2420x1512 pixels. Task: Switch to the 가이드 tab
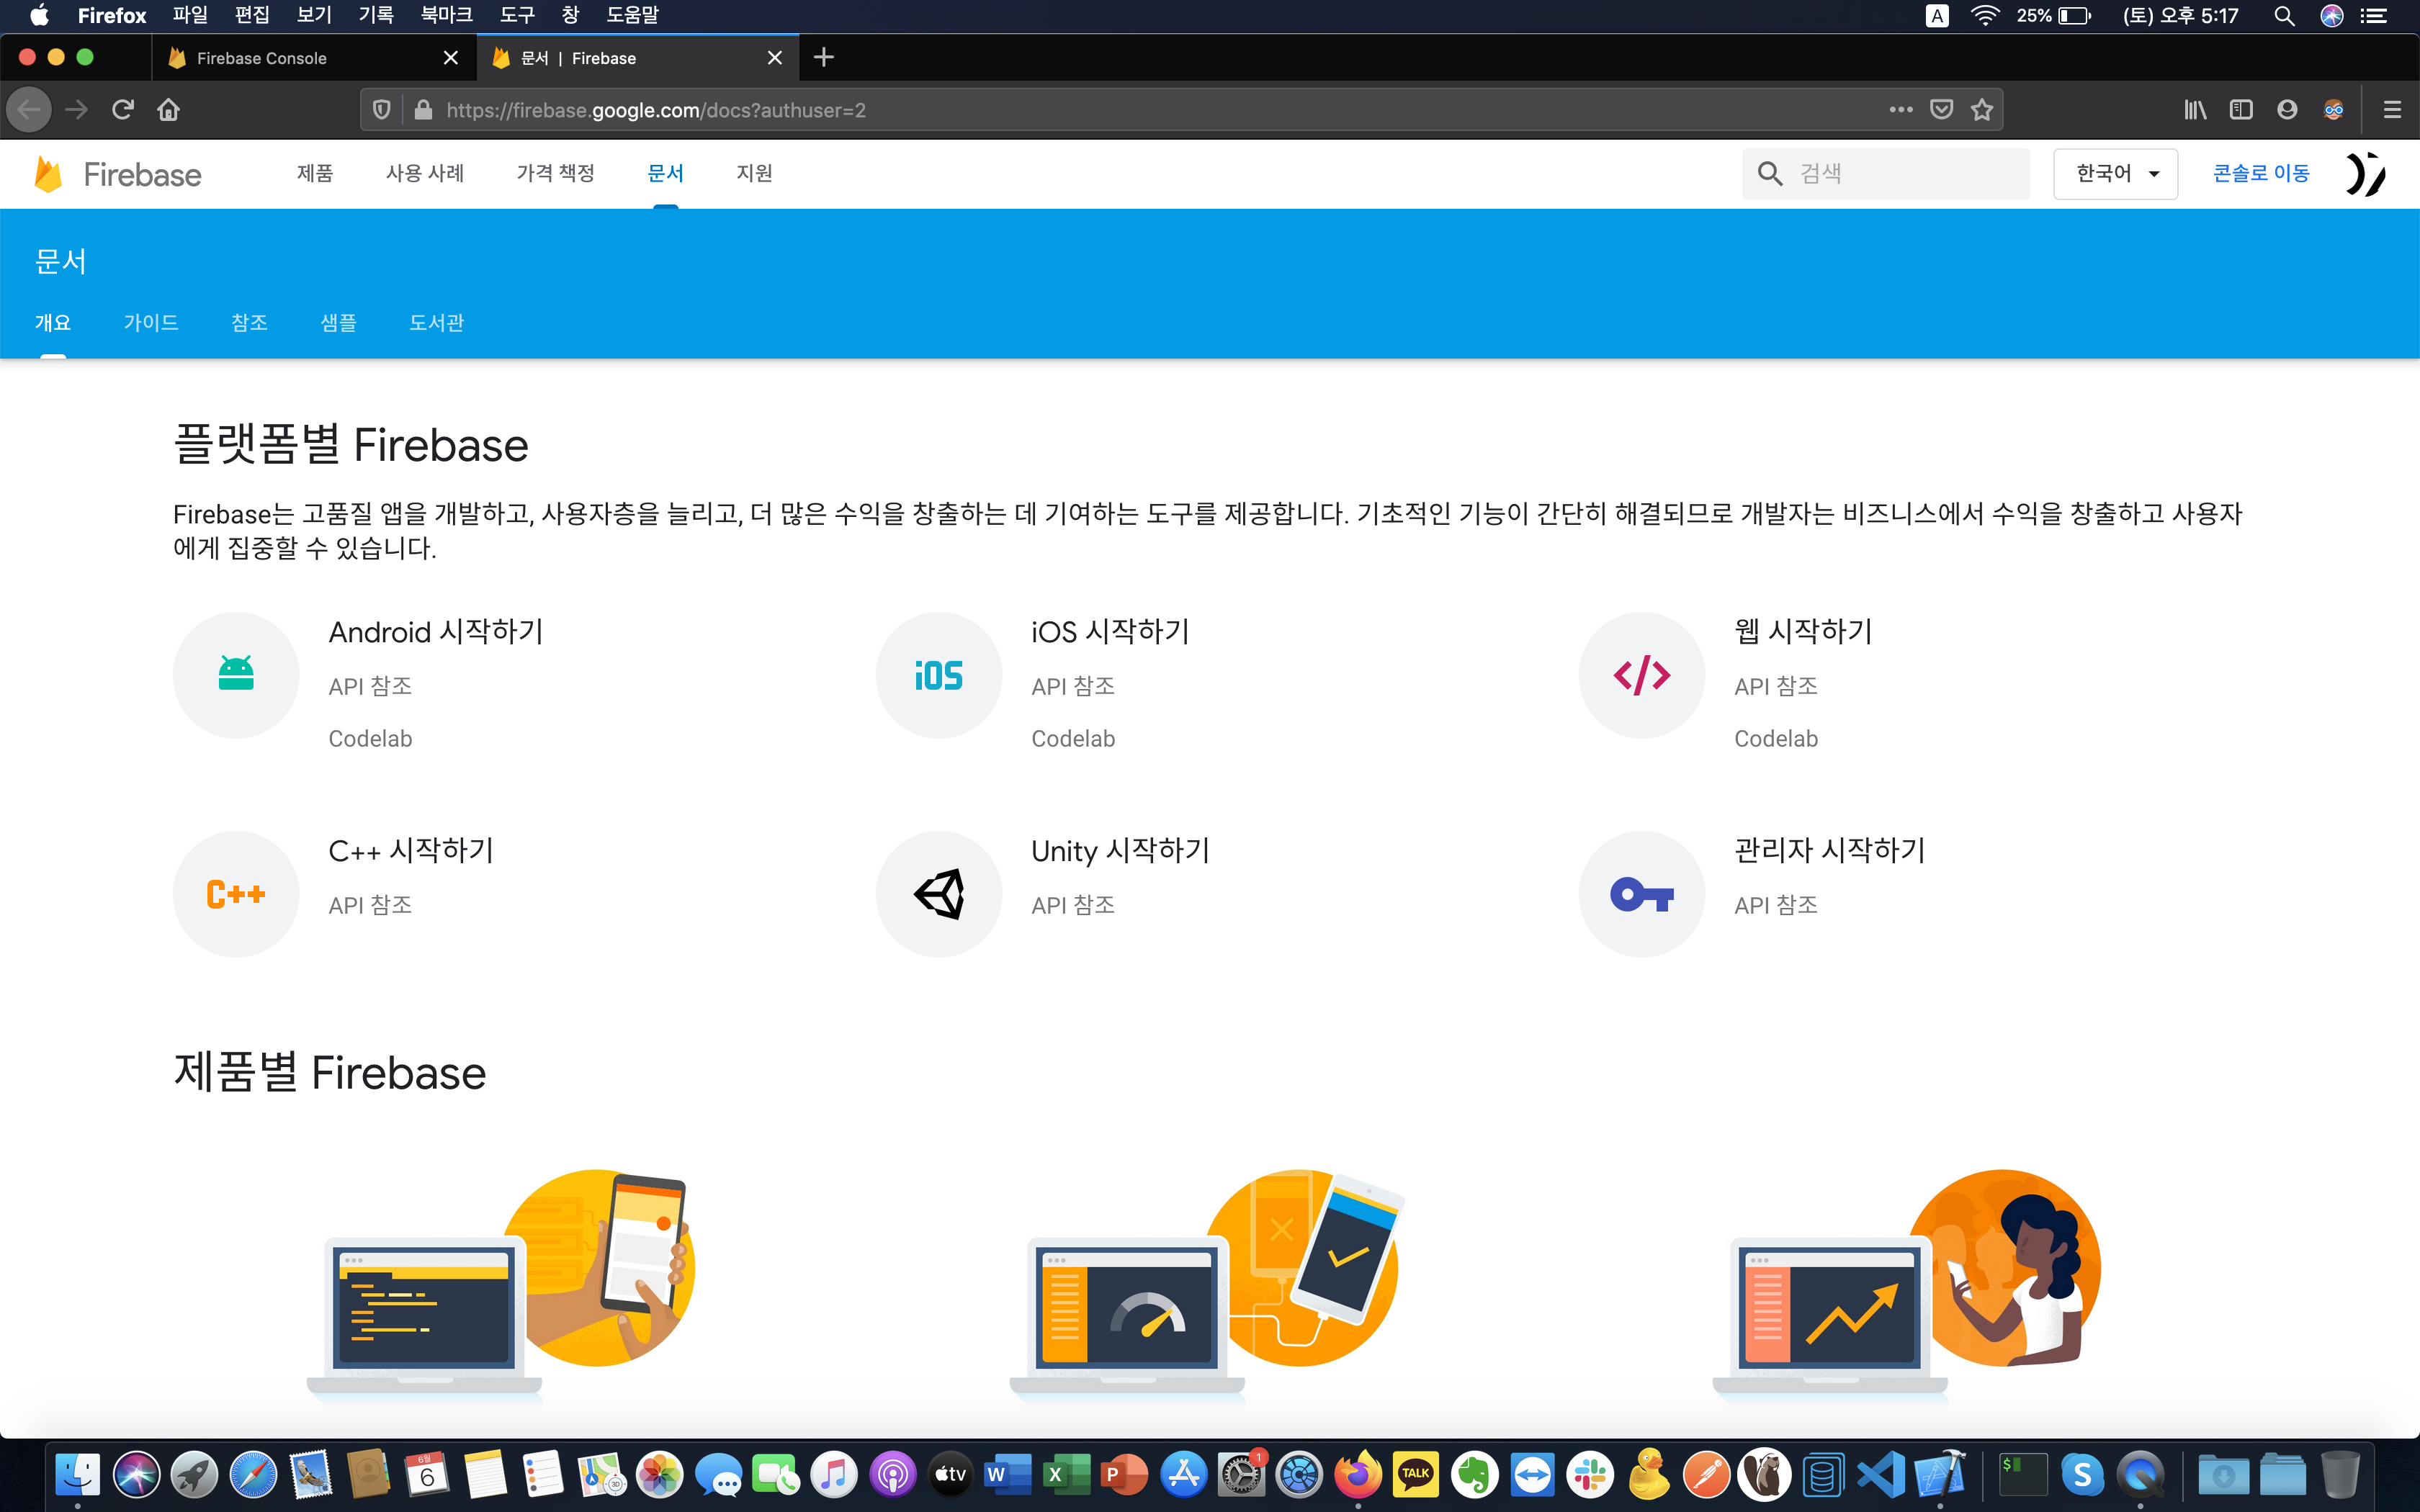(151, 323)
